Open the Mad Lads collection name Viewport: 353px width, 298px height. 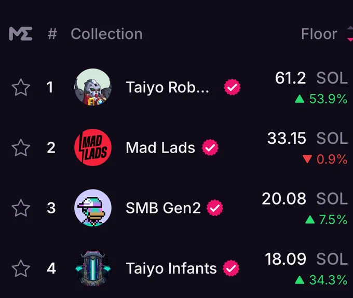click(x=160, y=147)
